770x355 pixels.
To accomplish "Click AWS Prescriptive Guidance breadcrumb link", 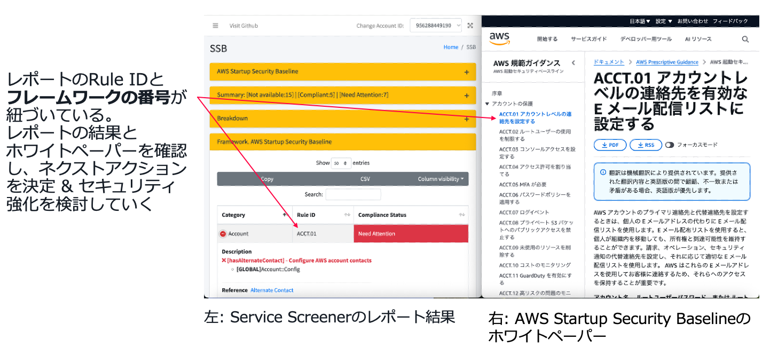I will pyautogui.click(x=667, y=62).
